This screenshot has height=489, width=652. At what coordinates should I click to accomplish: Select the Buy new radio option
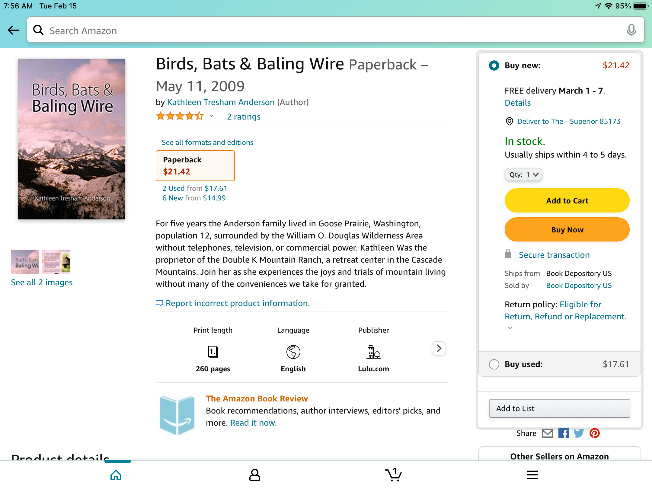494,66
